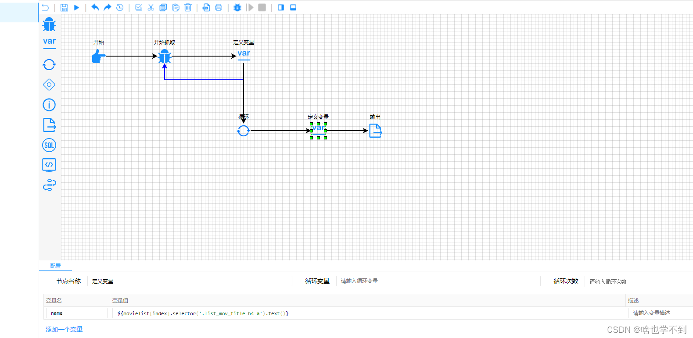The width and height of the screenshot is (693, 338).
Task: Click the 变量名 column header
Action: 54,301
